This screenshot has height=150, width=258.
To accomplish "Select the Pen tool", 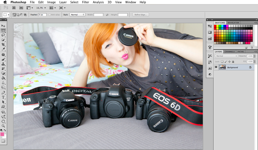I will tap(3, 93).
